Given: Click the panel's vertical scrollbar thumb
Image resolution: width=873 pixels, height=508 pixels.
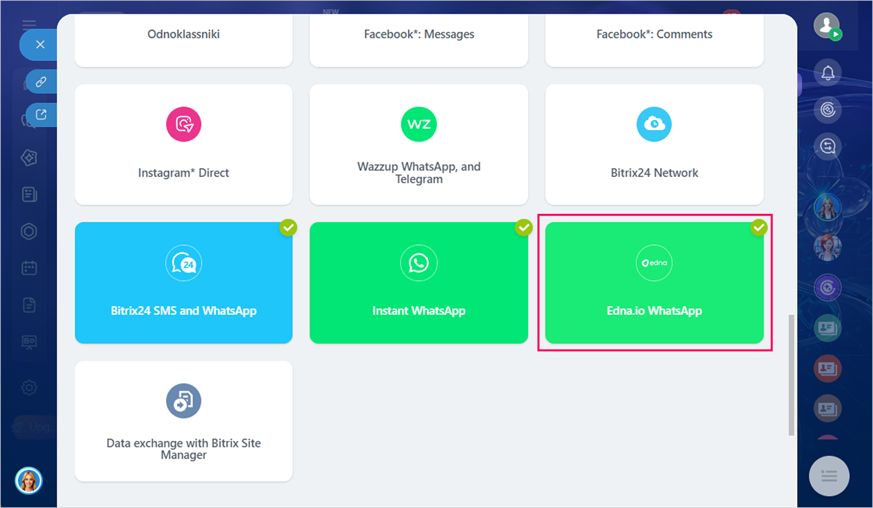Looking at the screenshot, I should [x=791, y=375].
